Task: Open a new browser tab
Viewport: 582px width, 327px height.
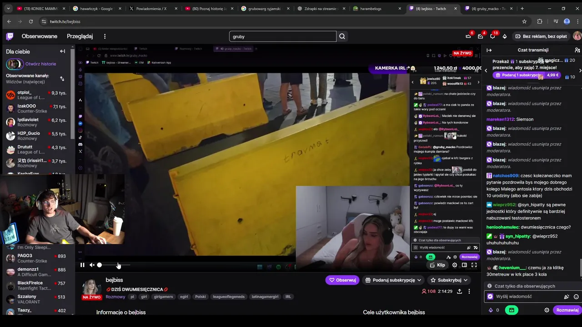Action: 522,8
